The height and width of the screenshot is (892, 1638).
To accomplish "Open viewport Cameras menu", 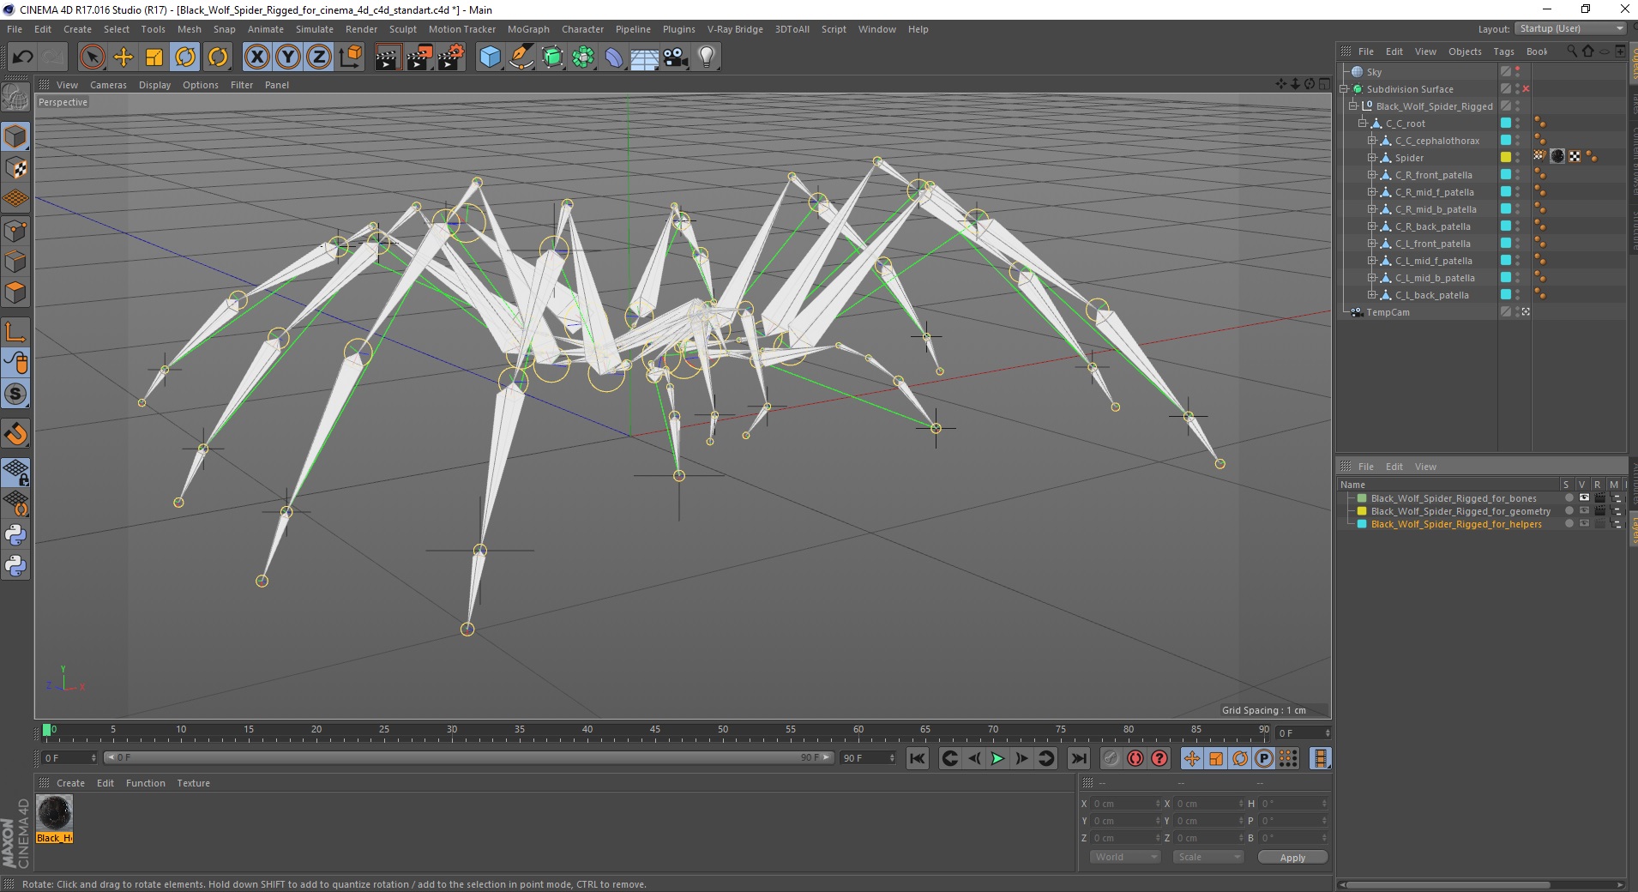I will click(108, 85).
